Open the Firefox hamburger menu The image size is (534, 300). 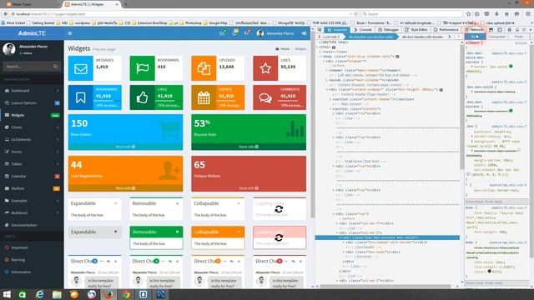pos(528,14)
